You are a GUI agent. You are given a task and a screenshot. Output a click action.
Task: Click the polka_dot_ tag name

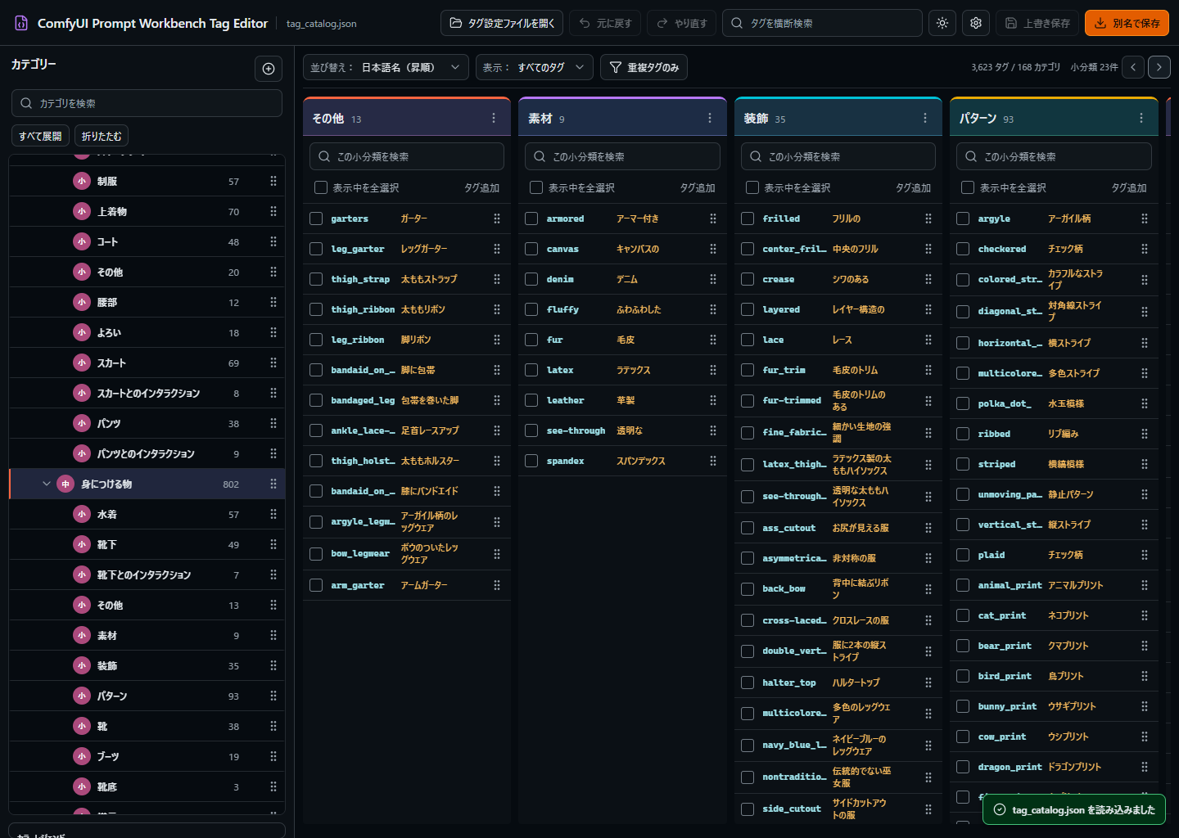point(1004,403)
